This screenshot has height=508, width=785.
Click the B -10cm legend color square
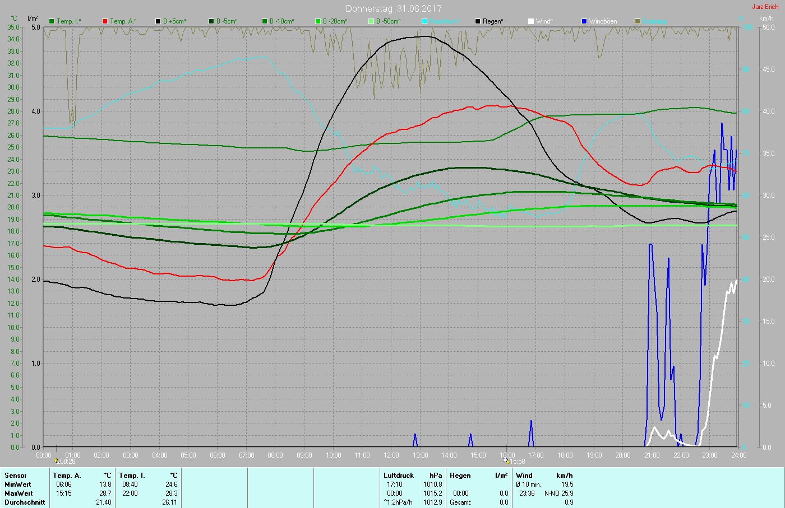(265, 21)
